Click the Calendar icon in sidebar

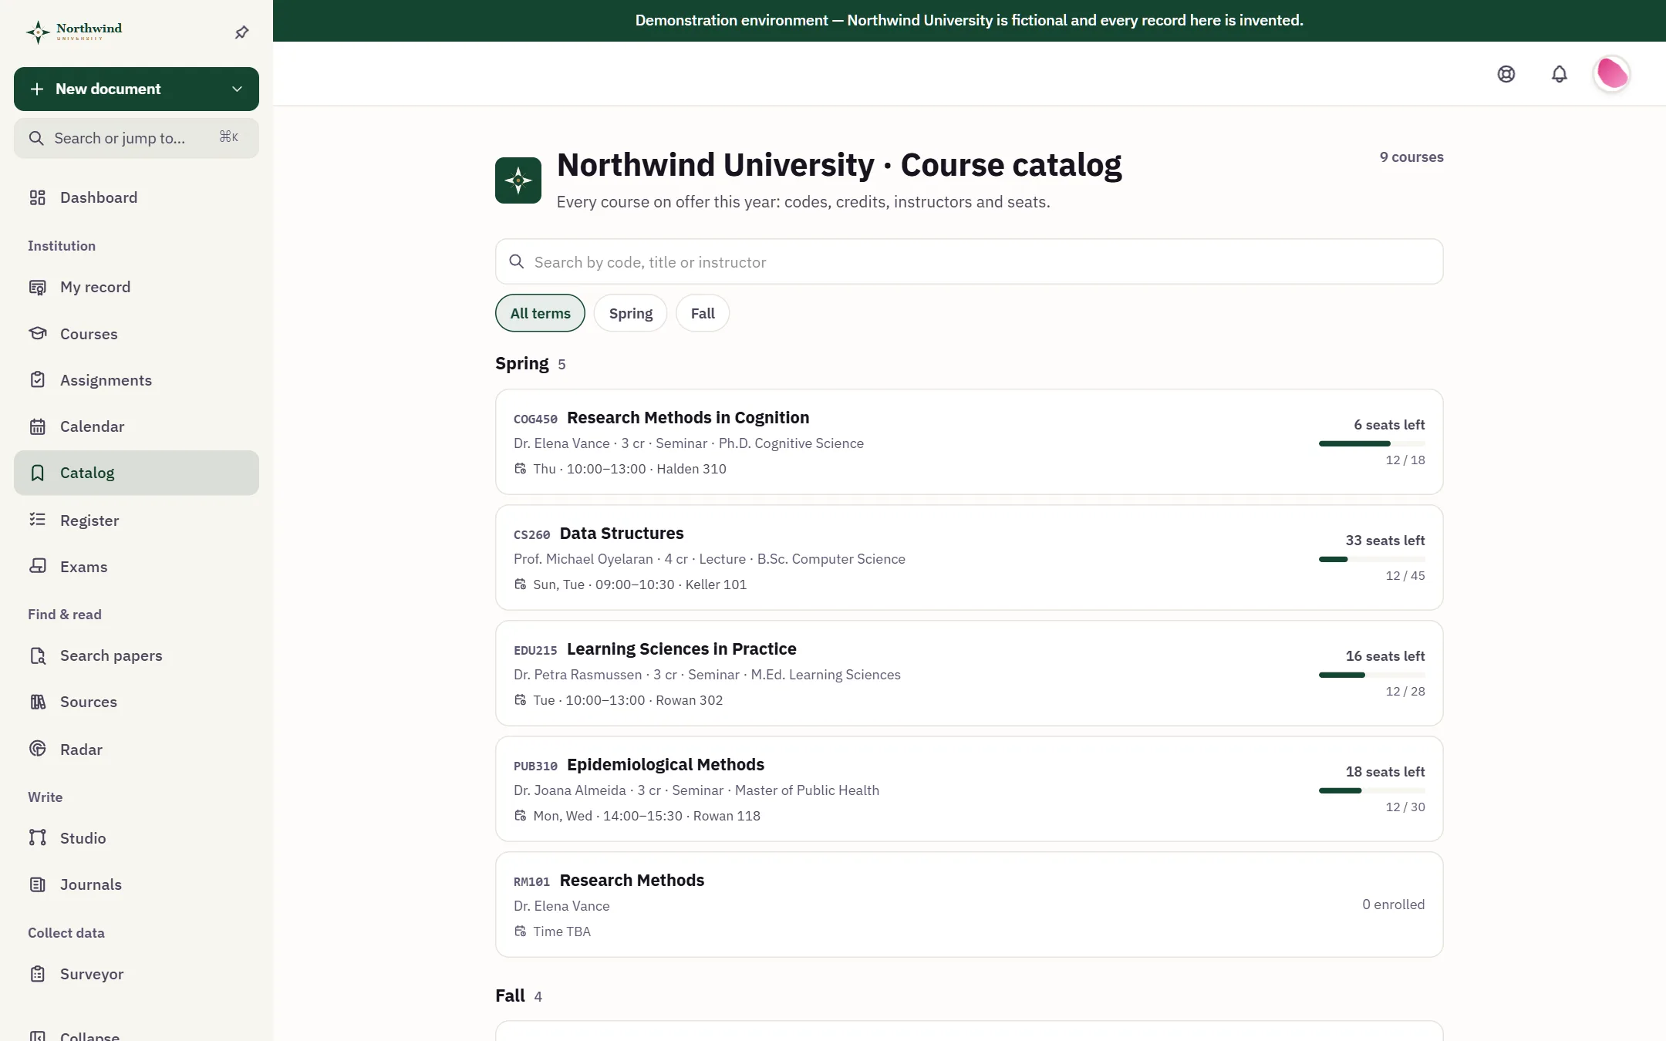coord(38,426)
